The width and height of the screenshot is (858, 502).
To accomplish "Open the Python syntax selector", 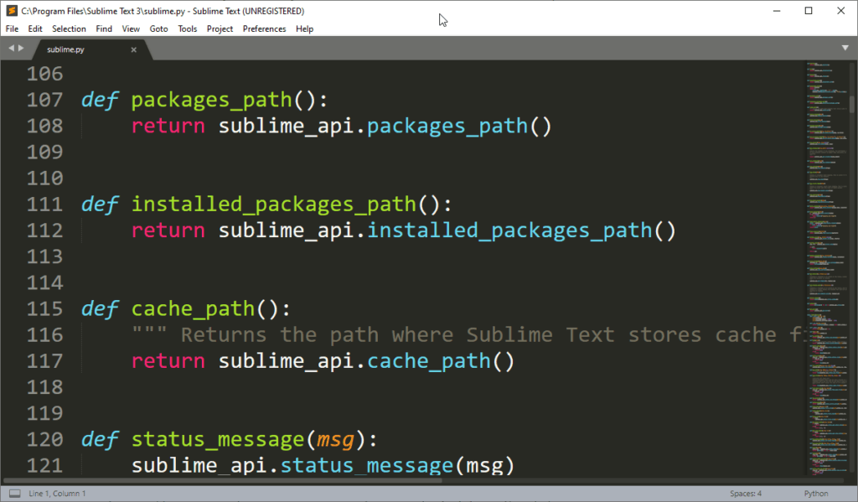I will pyautogui.click(x=816, y=494).
